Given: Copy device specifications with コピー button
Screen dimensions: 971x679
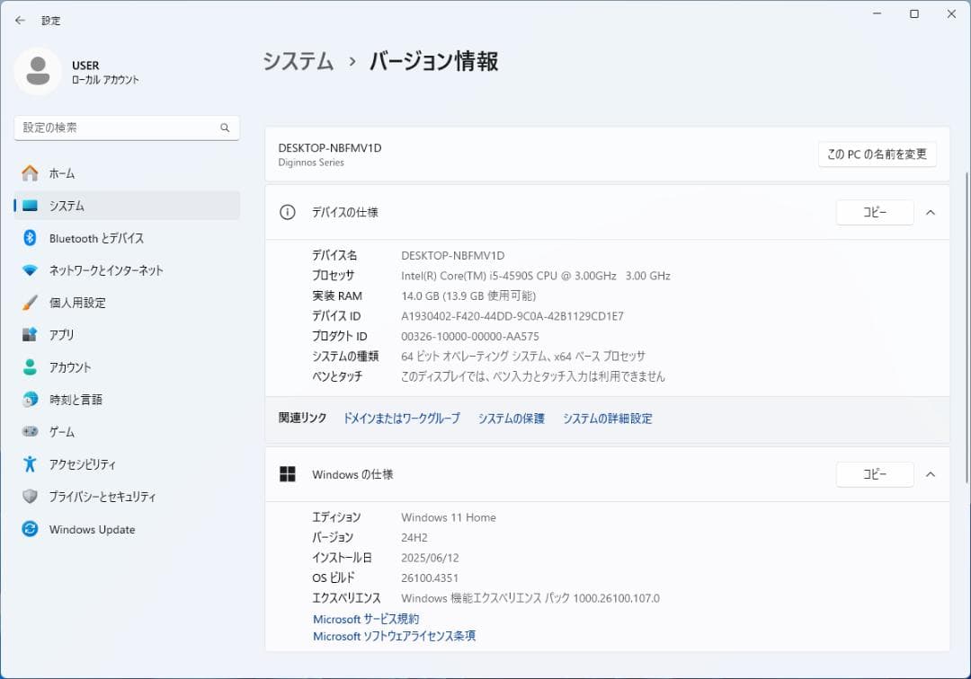Looking at the screenshot, I should click(x=875, y=212).
